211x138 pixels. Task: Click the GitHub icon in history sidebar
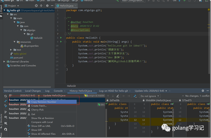tap(5, 129)
